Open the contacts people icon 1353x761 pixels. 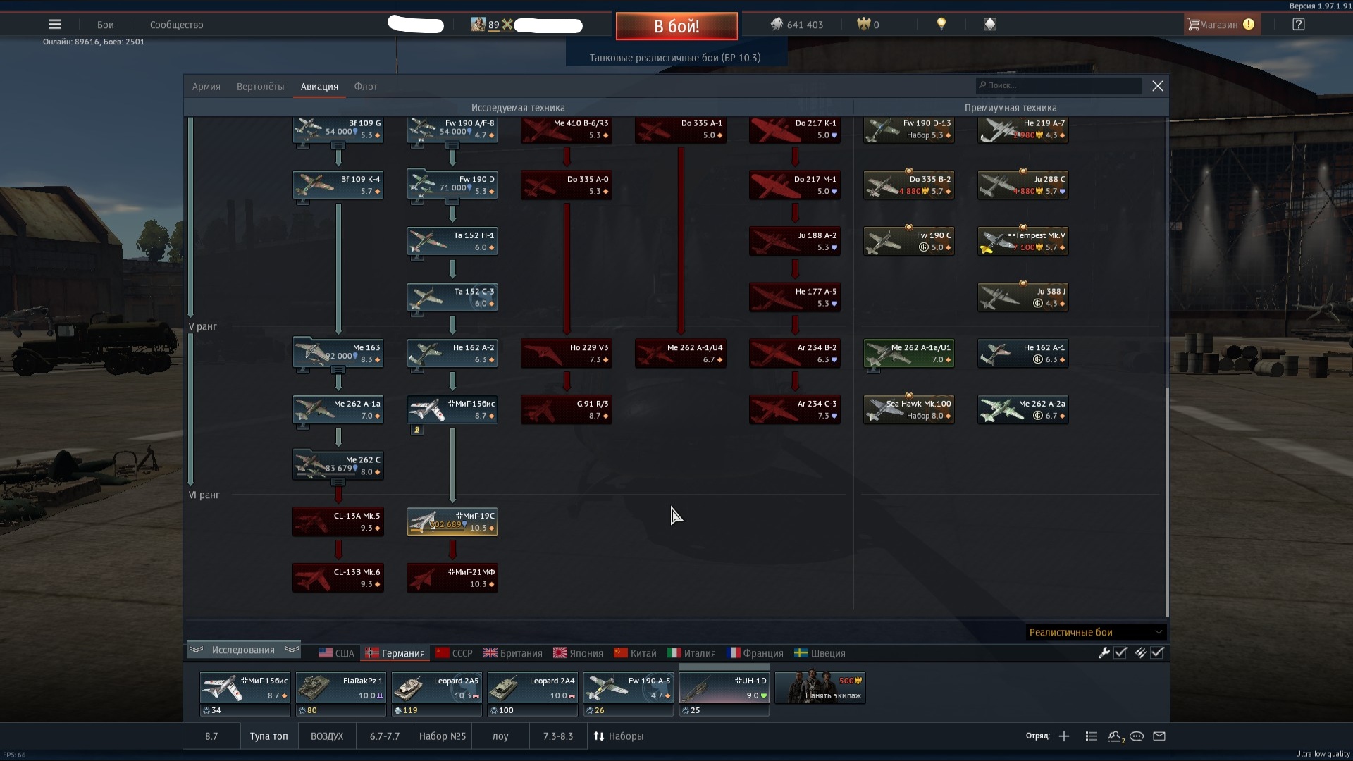(1116, 736)
